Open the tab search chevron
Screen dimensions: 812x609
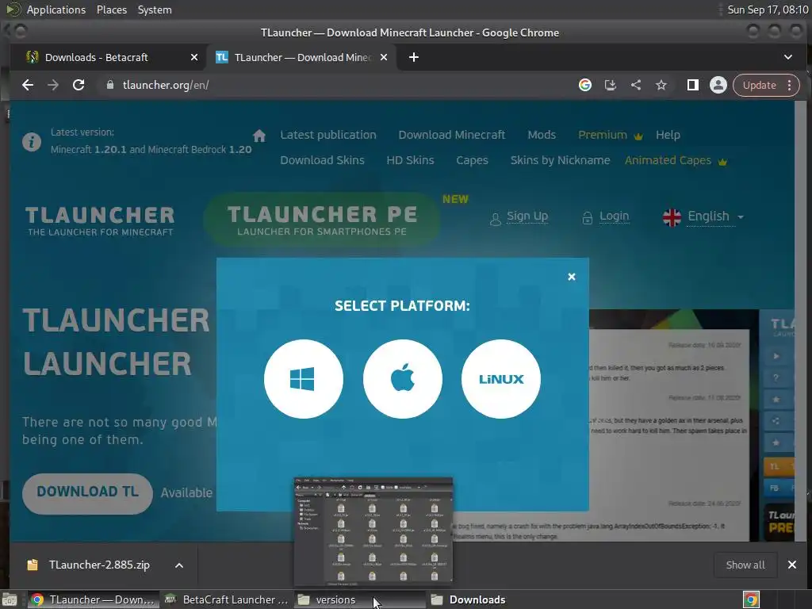tap(788, 57)
